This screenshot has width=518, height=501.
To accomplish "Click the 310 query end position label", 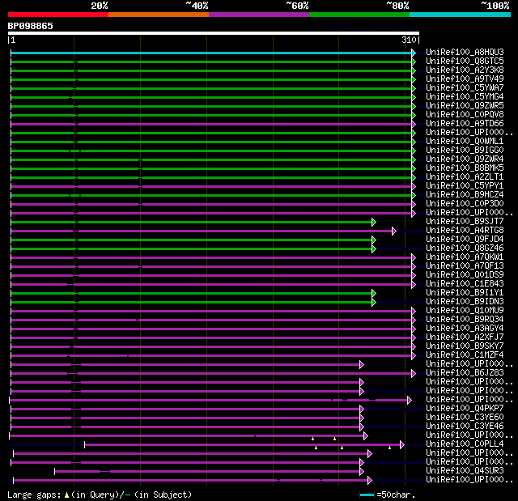I will click(409, 40).
